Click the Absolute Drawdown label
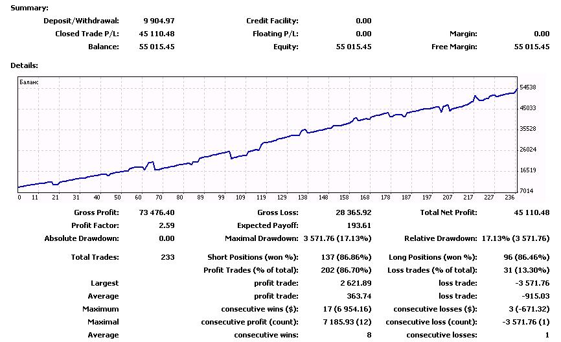Viewport: 561px width, 342px height. pos(82,238)
